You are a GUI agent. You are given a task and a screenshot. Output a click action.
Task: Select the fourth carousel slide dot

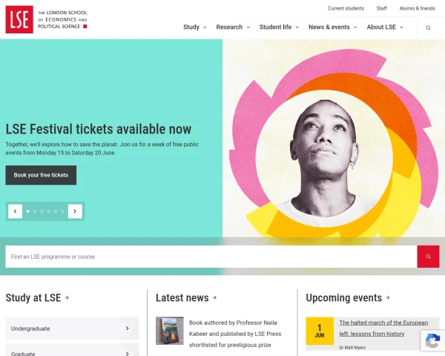48,211
